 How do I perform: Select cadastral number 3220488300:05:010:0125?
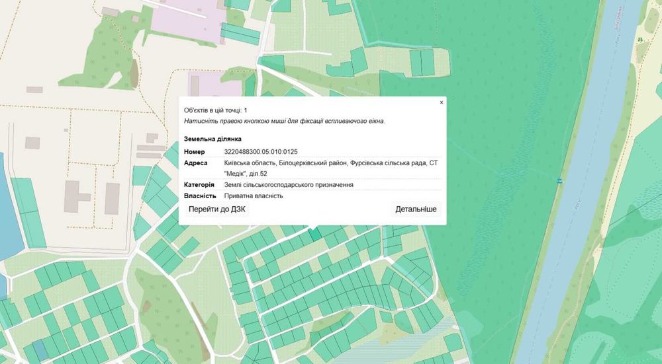pos(261,152)
